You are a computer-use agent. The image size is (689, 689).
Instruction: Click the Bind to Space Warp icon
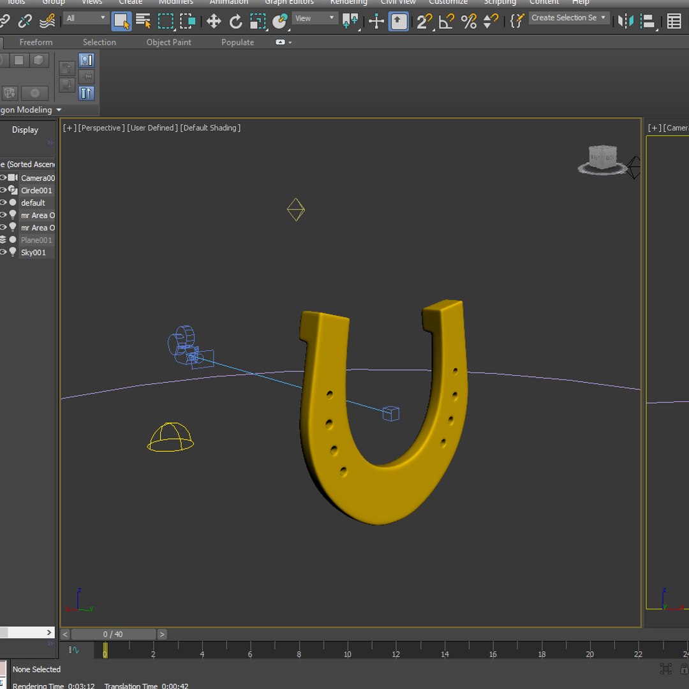tap(47, 20)
